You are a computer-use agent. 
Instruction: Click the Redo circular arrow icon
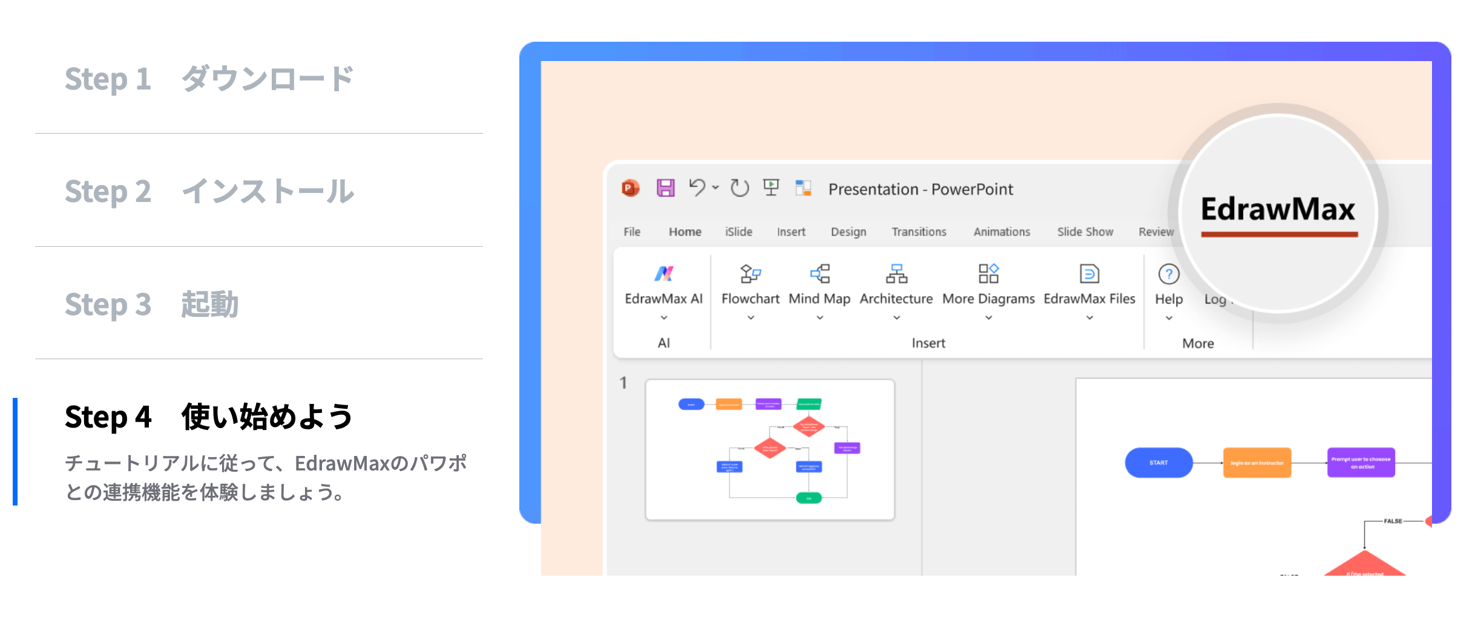(739, 188)
